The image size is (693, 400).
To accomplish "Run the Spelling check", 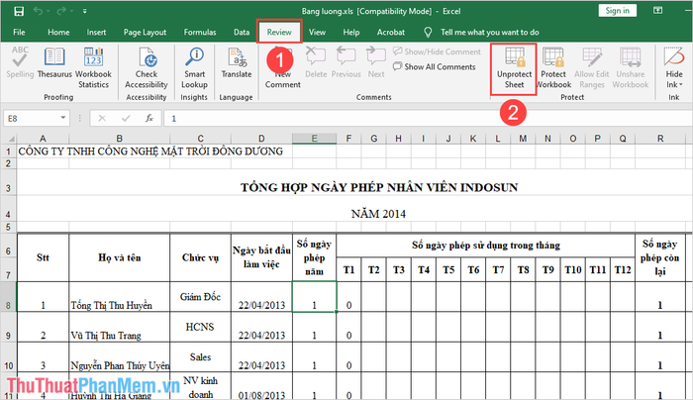I will point(20,62).
